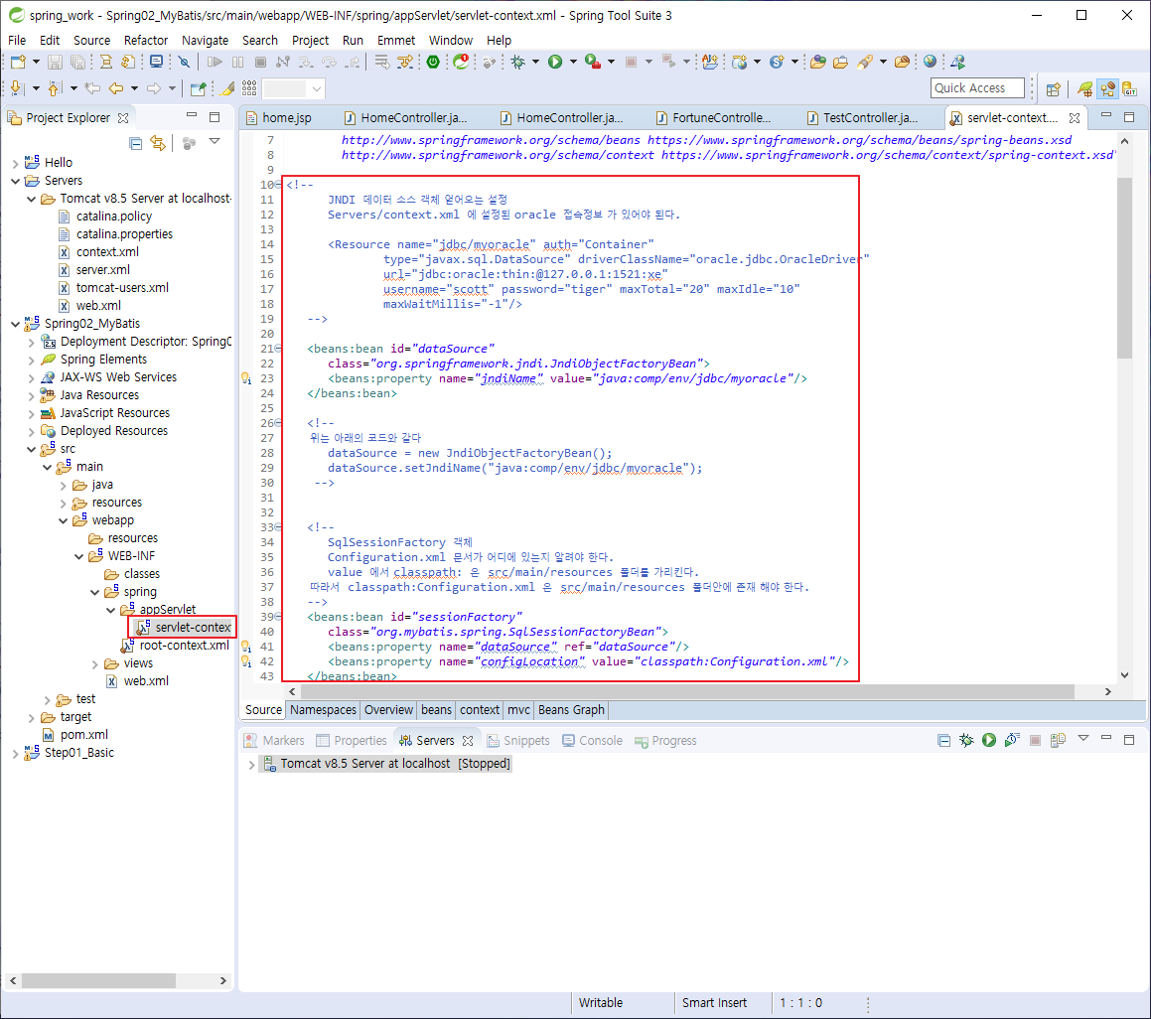The width and height of the screenshot is (1151, 1019).
Task: Select root-context.xml in the tree
Action: [x=176, y=646]
